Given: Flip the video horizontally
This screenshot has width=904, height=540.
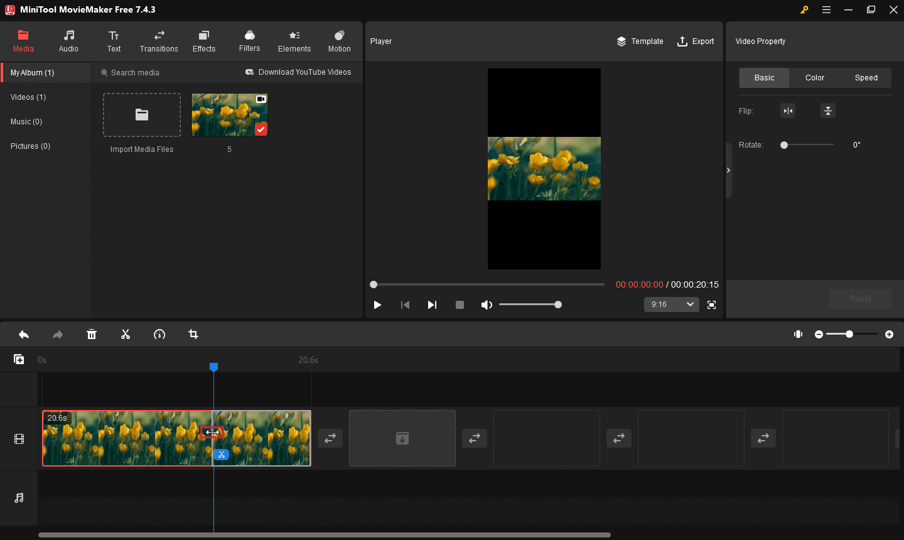Looking at the screenshot, I should [788, 111].
